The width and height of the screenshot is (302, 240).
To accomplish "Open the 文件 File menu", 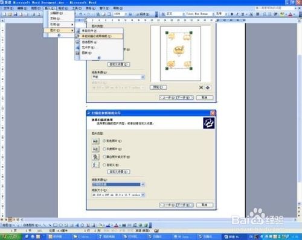I will click(8, 8).
